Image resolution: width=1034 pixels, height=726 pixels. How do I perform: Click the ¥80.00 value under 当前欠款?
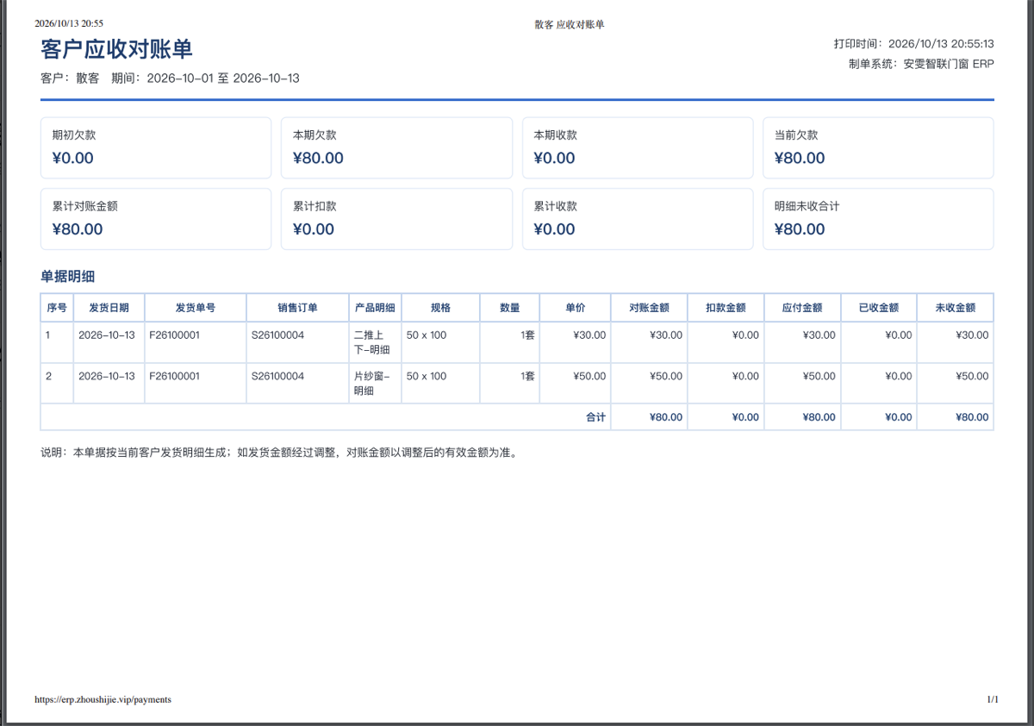click(800, 159)
